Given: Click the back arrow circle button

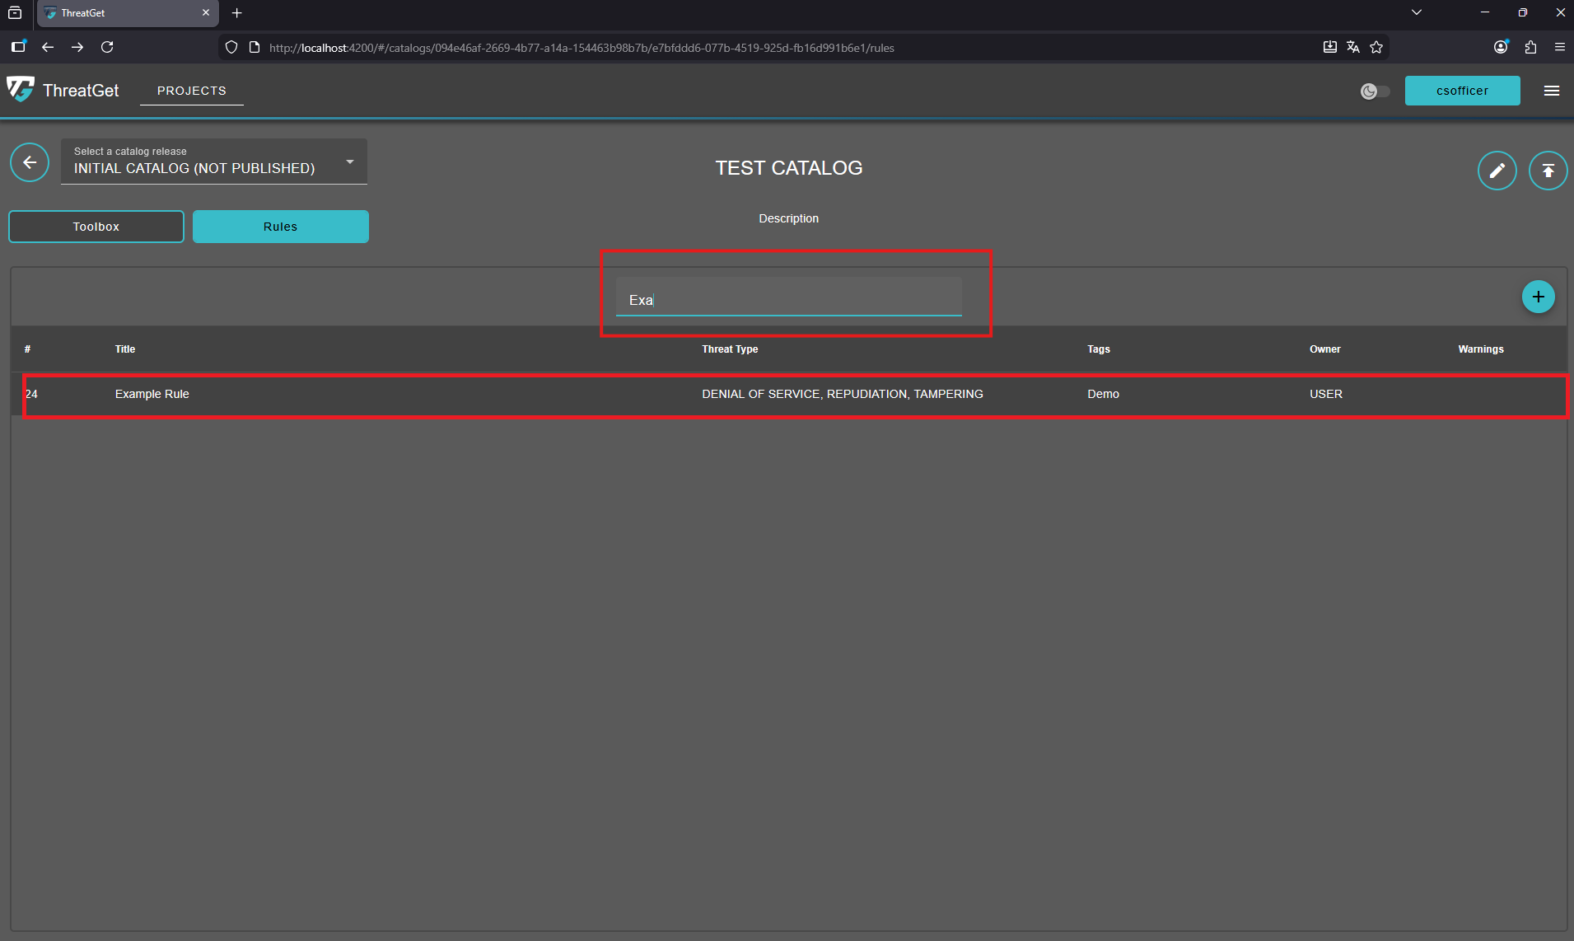Looking at the screenshot, I should 30,162.
